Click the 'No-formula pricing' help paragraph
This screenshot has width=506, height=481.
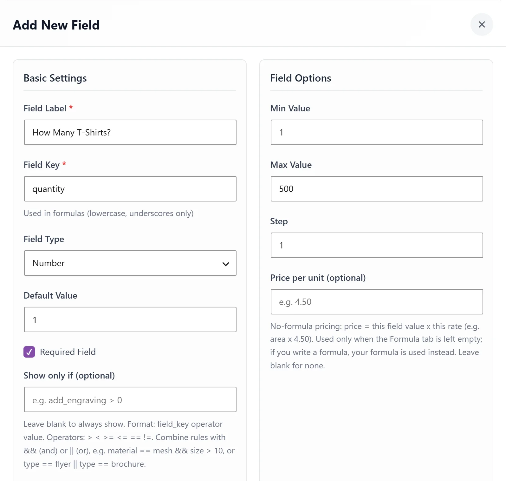(x=376, y=346)
